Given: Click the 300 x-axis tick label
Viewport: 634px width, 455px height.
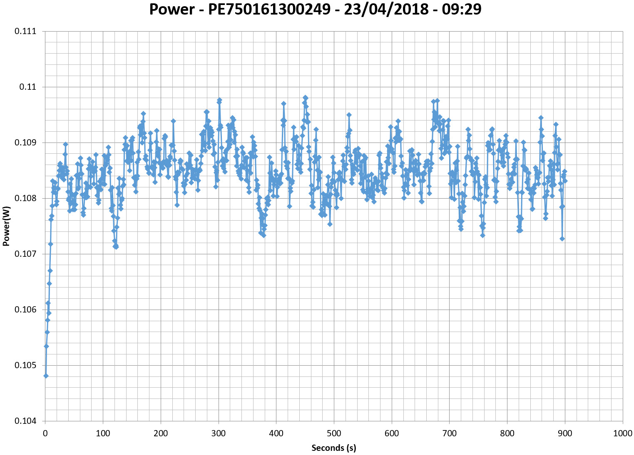Looking at the screenshot, I should 219,433.
